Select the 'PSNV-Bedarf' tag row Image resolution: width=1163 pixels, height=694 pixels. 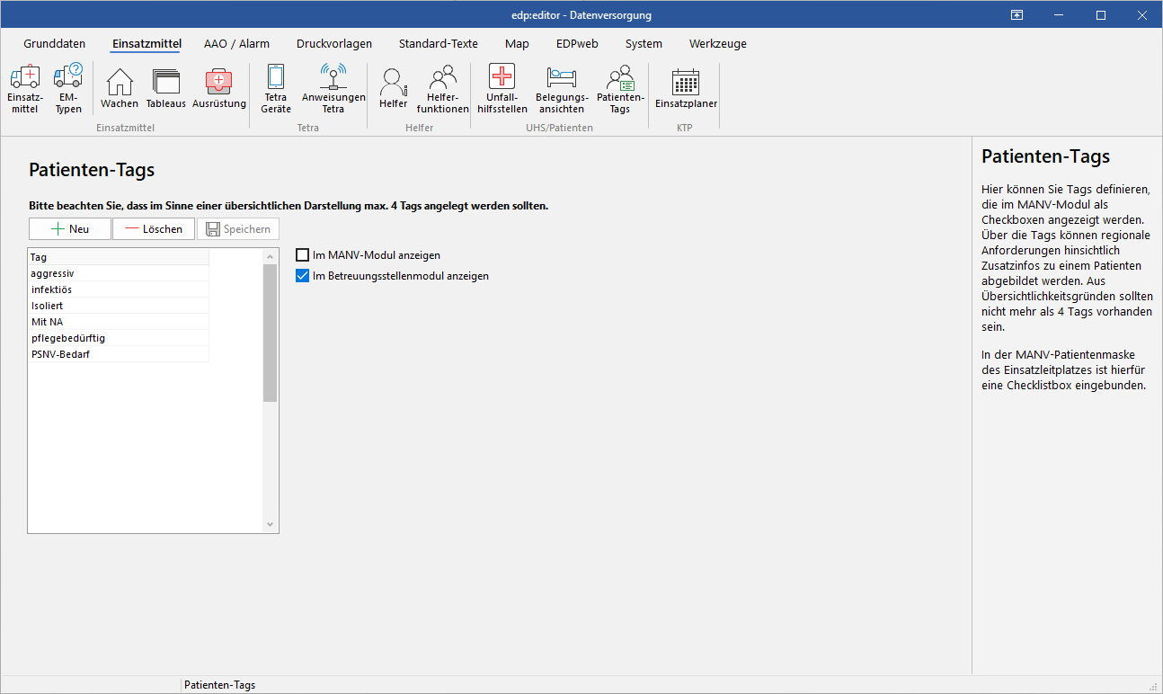pos(60,354)
